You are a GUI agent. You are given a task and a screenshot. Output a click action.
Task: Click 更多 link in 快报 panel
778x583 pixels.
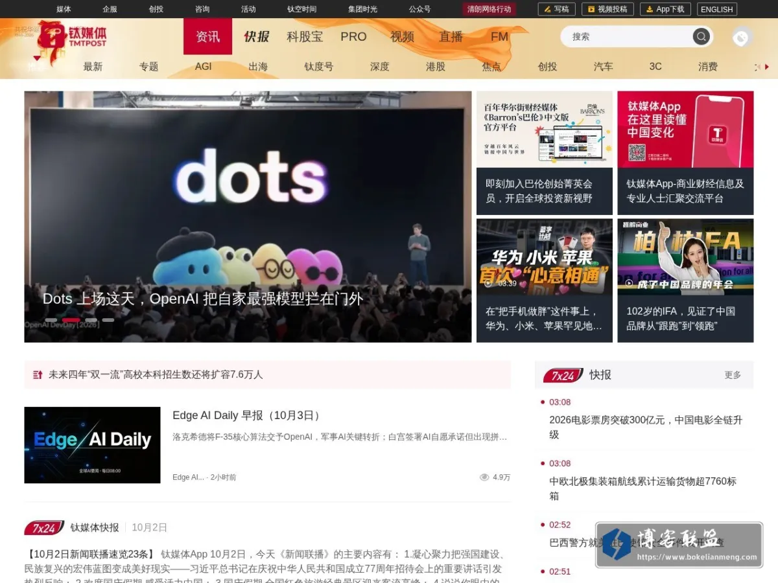click(733, 375)
